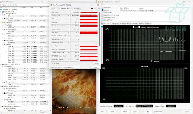The width and height of the screenshot is (193, 114).
Task: Click the GPU-Z sensors vertical scrollbar
Action: click(x=99, y=29)
